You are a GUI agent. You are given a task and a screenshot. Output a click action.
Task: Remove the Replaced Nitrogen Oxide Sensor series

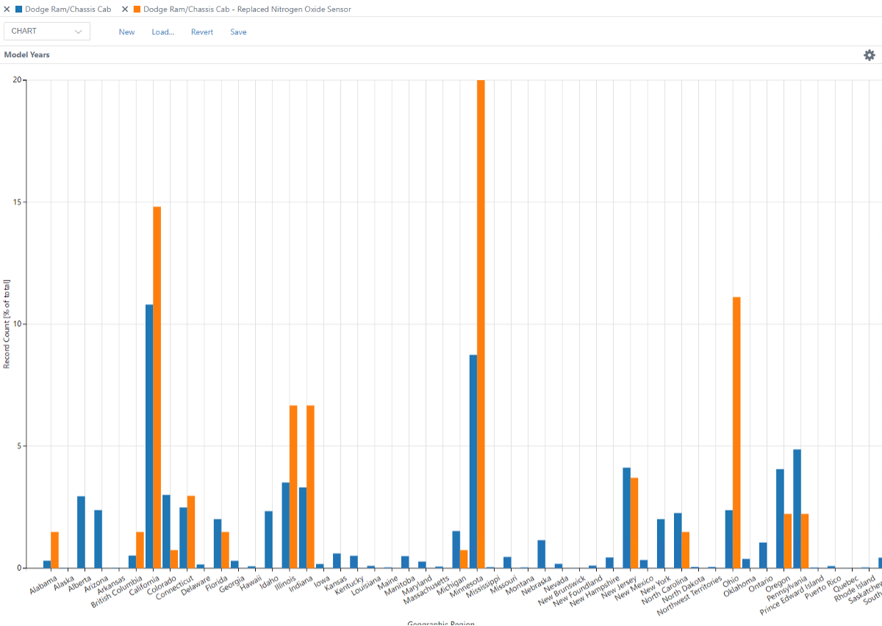coord(124,10)
